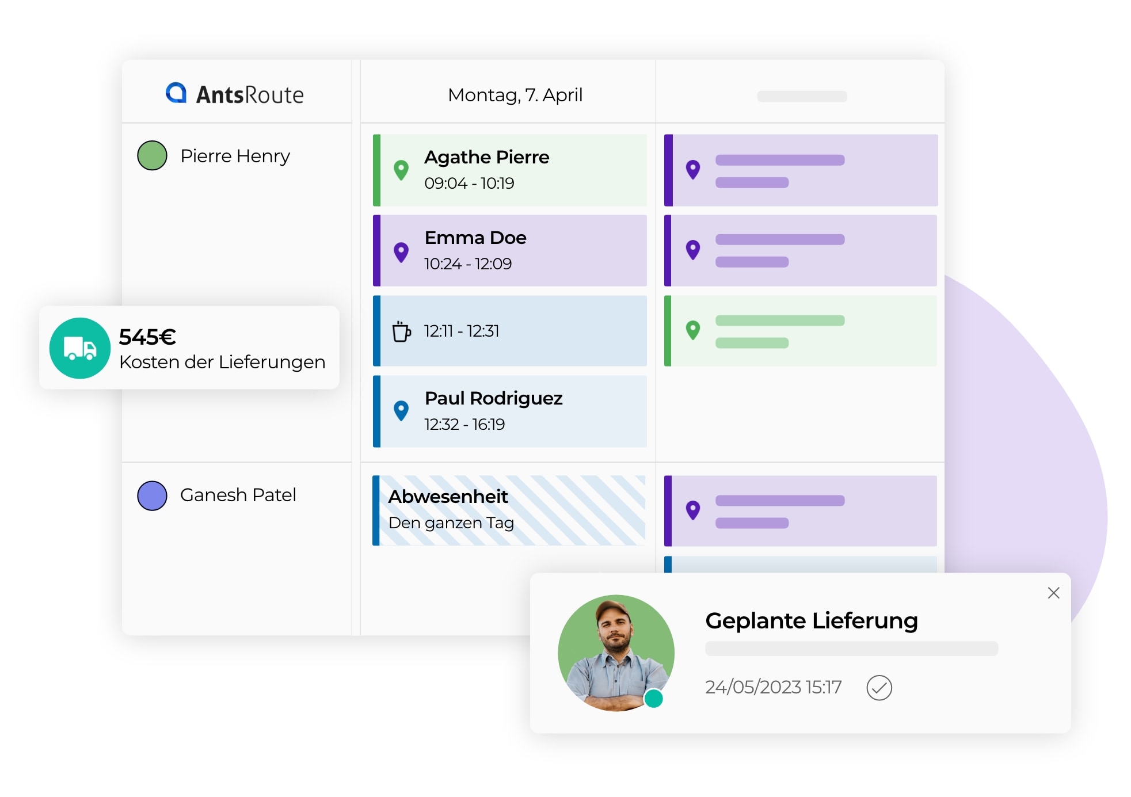Select Pierre Henry's green color circle

pos(152,155)
